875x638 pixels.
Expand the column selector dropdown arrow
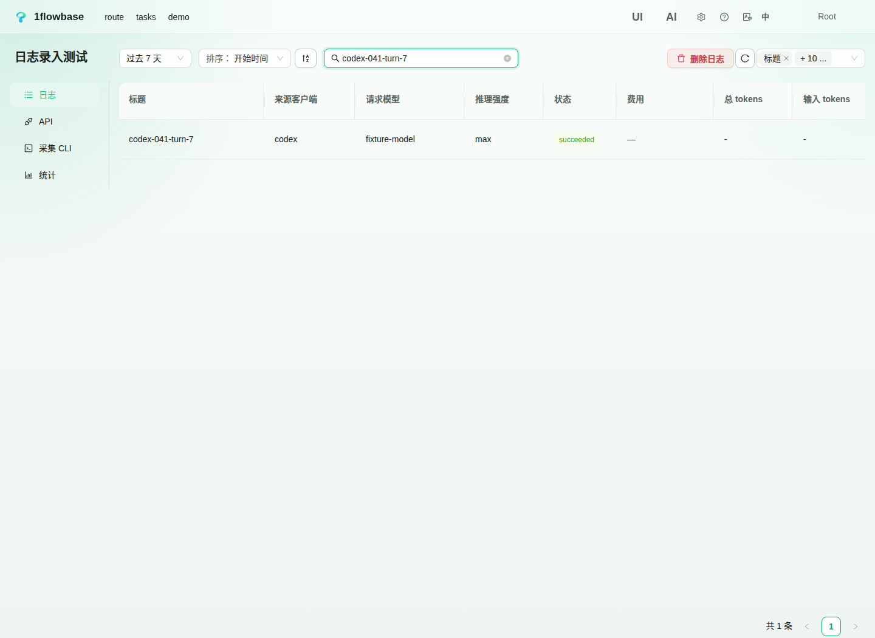[x=854, y=58]
